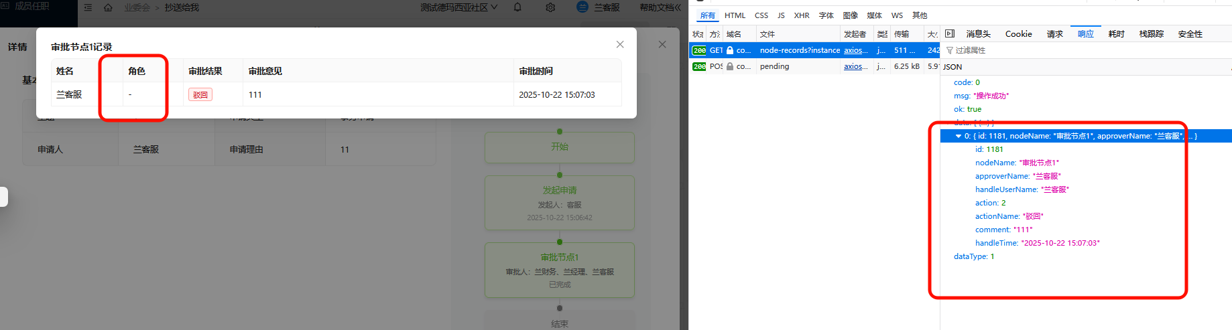Click the 业委会 breadcrumb

click(137, 7)
